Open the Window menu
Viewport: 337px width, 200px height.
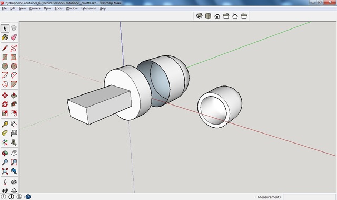[x=72, y=8]
